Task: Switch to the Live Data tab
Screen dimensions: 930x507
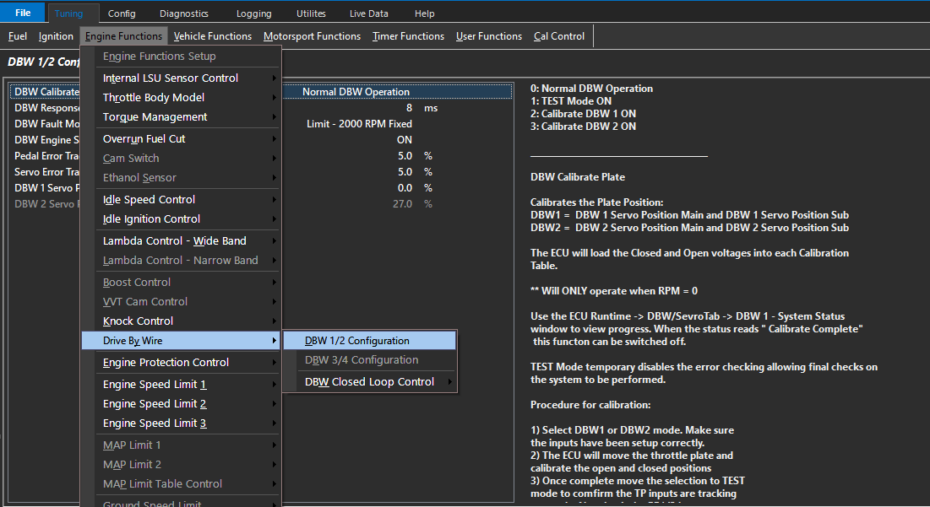Action: point(369,13)
